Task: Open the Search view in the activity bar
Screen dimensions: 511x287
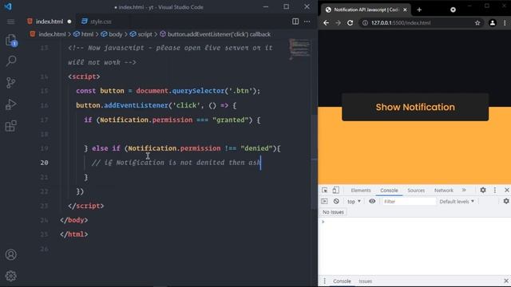Action: click(11, 61)
